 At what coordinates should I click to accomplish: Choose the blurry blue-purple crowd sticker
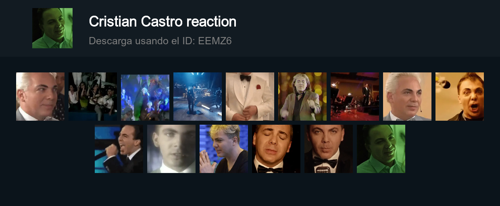[x=145, y=97]
